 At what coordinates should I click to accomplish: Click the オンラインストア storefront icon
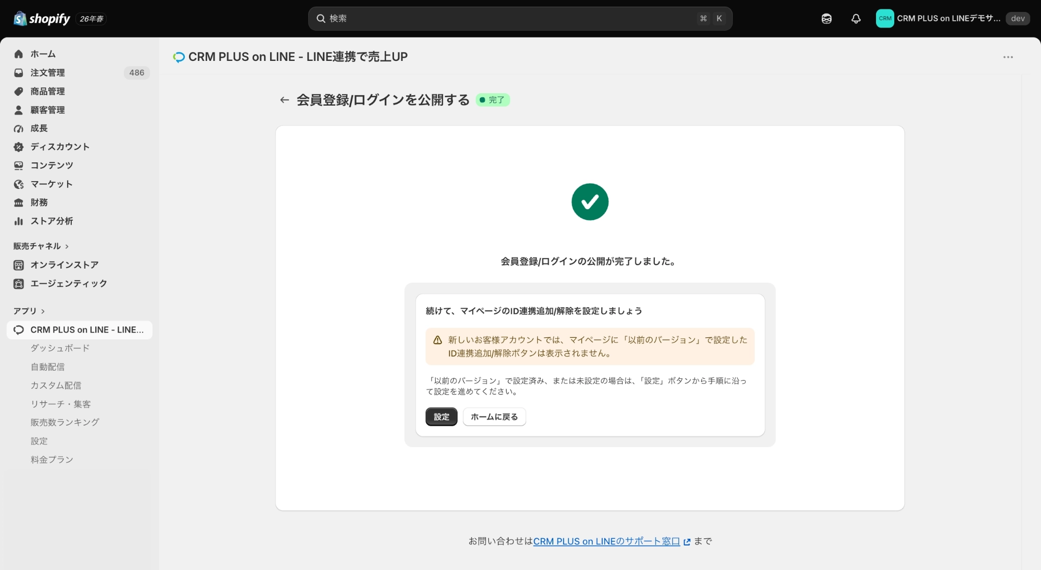point(19,265)
